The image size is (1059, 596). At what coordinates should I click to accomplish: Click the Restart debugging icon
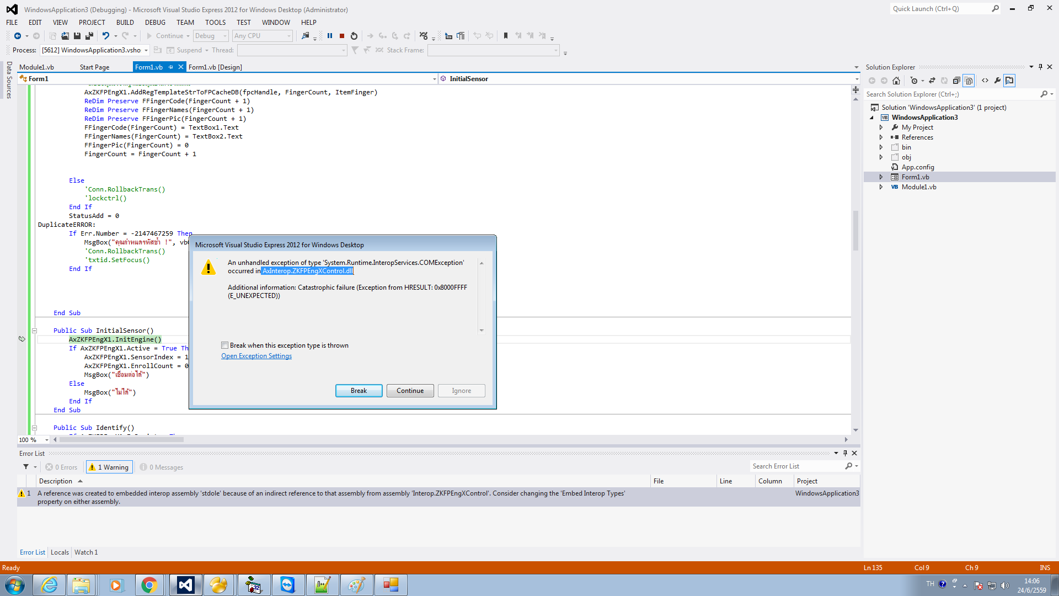point(354,36)
